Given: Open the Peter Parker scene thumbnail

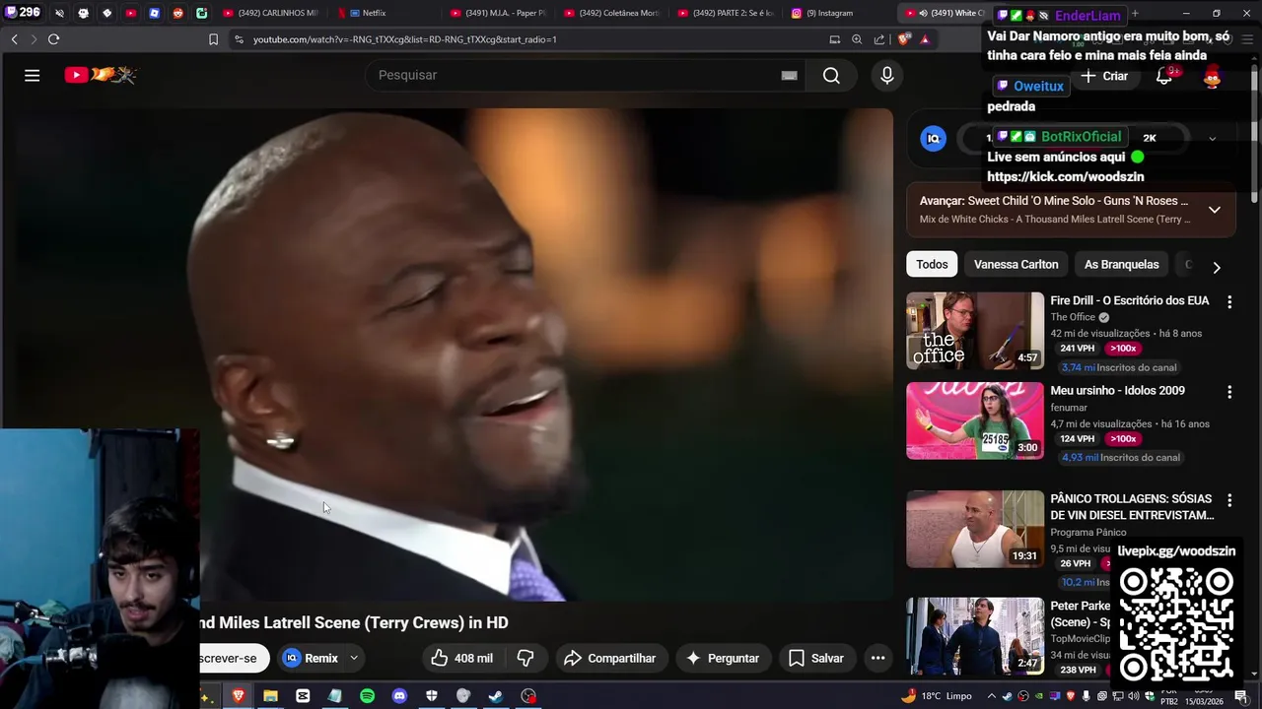Looking at the screenshot, I should click(x=974, y=636).
